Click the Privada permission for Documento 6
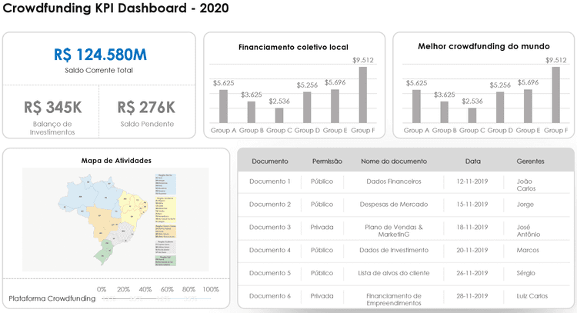 tap(322, 296)
